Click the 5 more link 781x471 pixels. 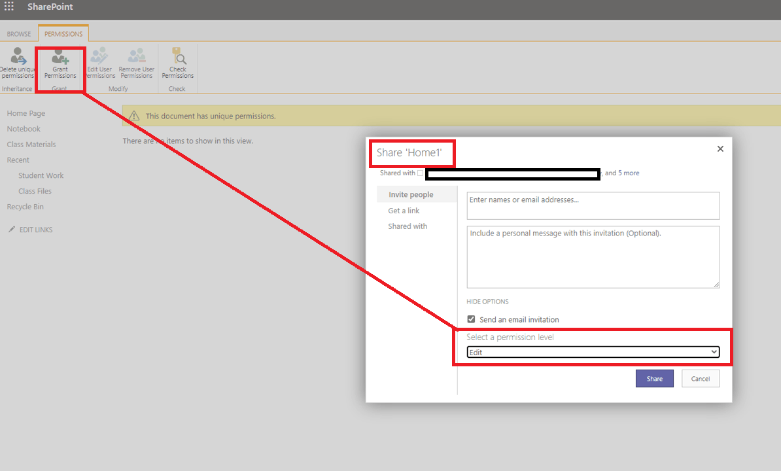pos(629,173)
